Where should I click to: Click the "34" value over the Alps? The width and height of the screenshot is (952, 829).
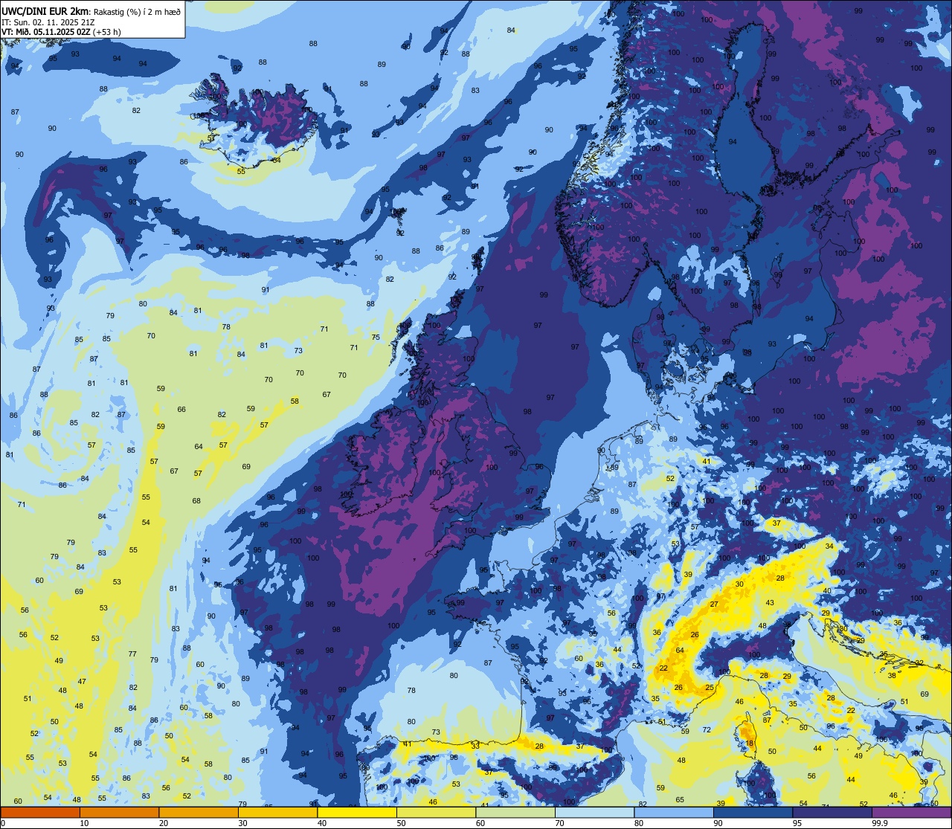pyautogui.click(x=829, y=546)
